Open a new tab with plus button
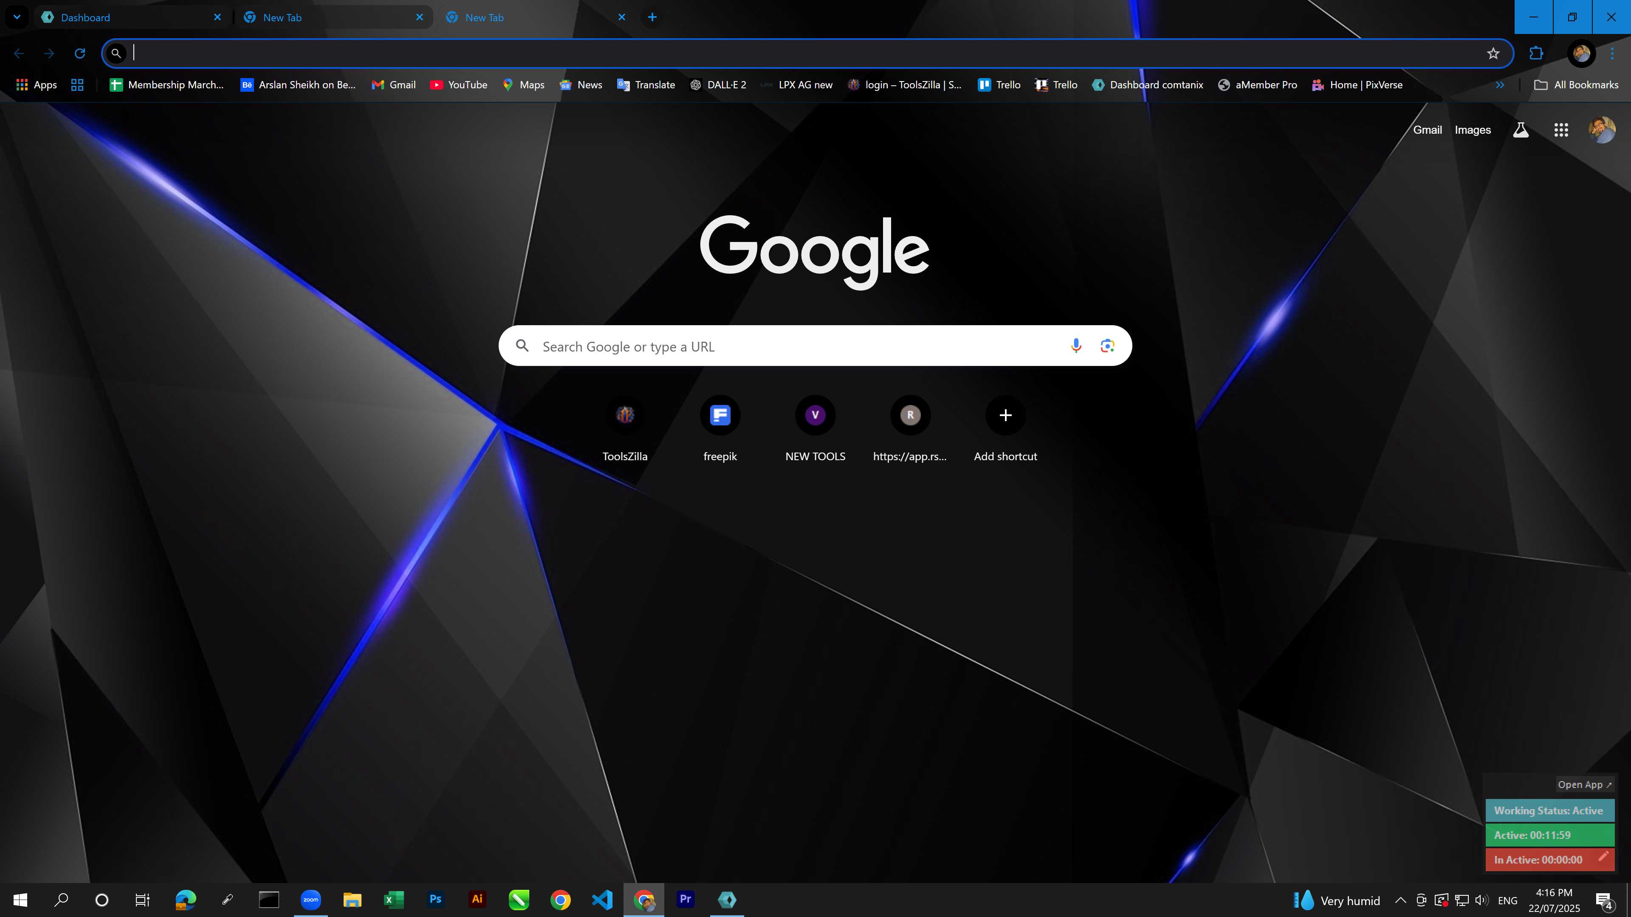Image resolution: width=1631 pixels, height=917 pixels. (652, 17)
